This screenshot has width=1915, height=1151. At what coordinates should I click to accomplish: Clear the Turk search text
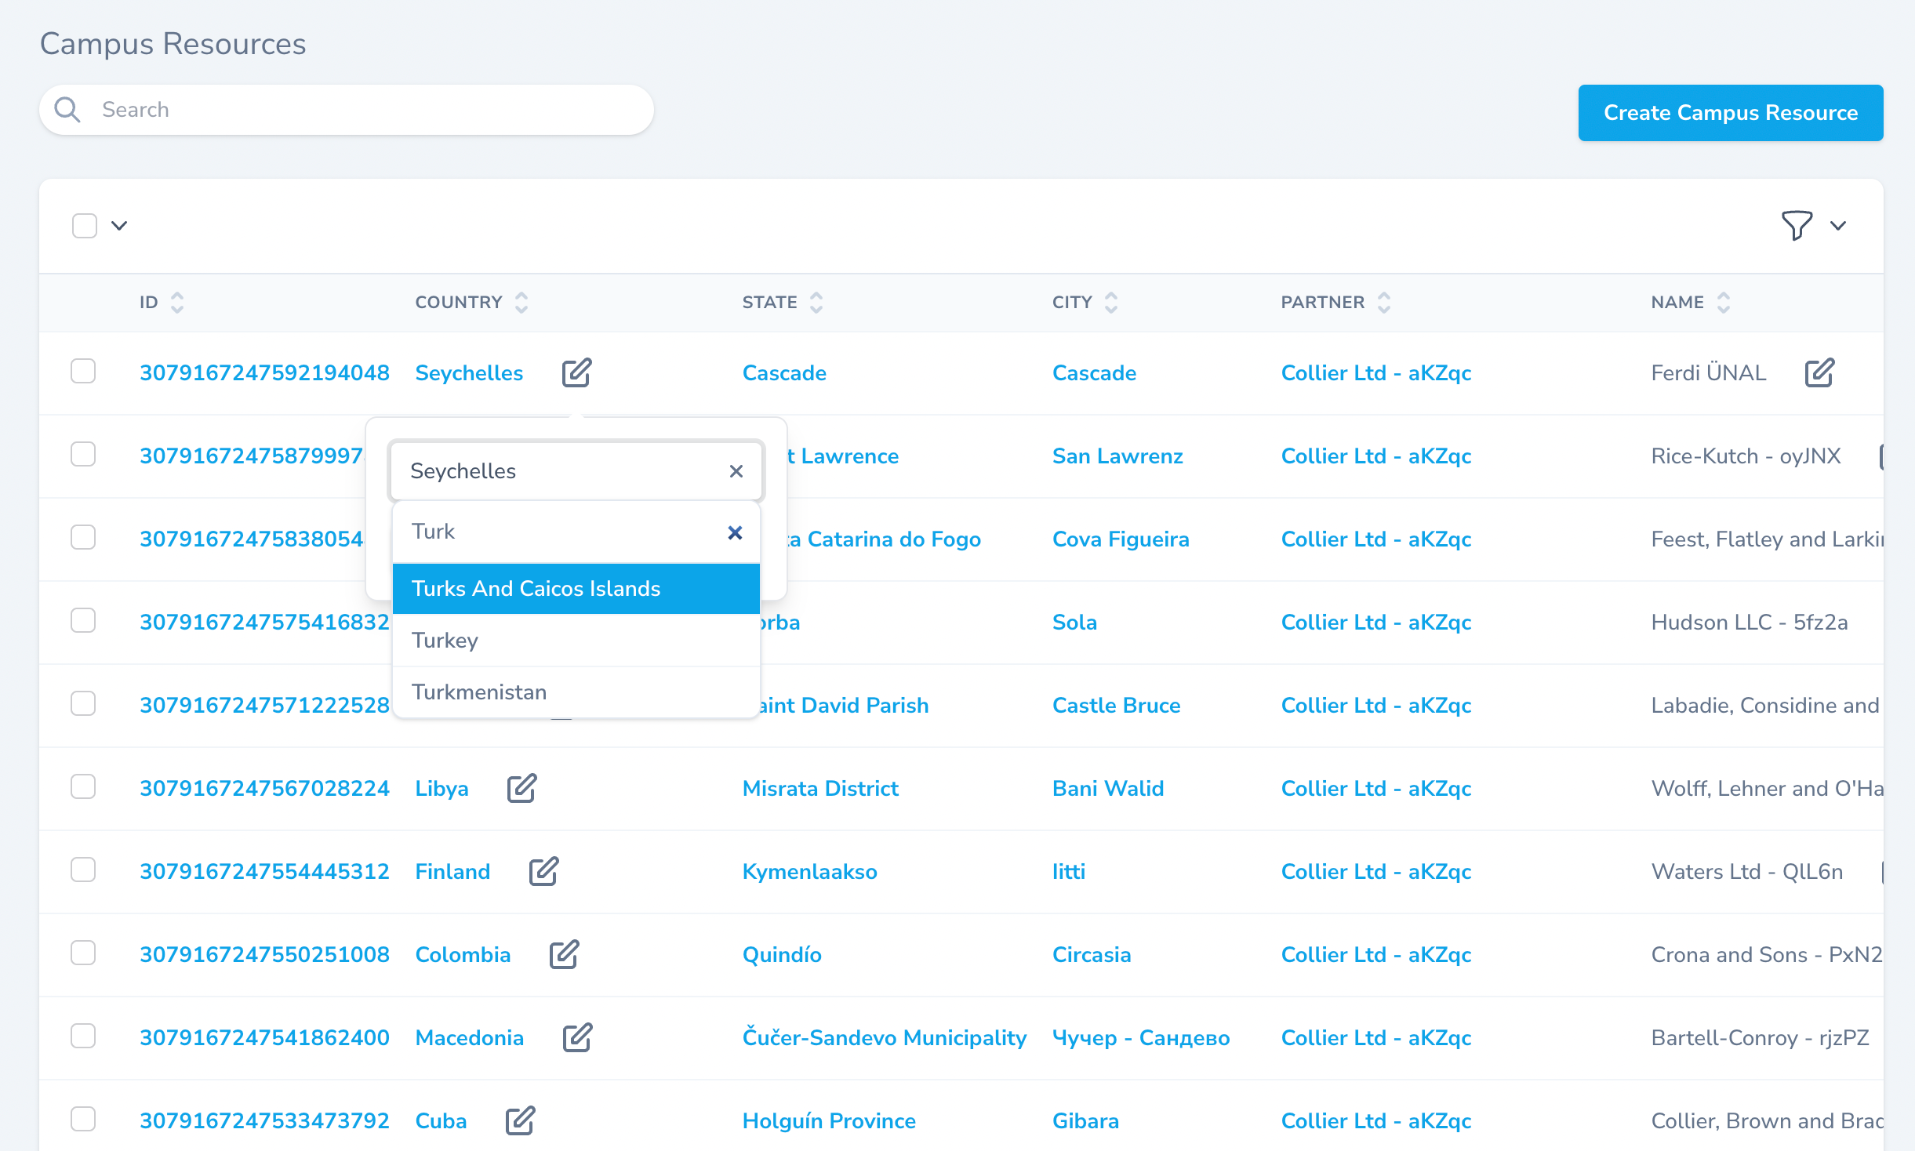(x=735, y=532)
